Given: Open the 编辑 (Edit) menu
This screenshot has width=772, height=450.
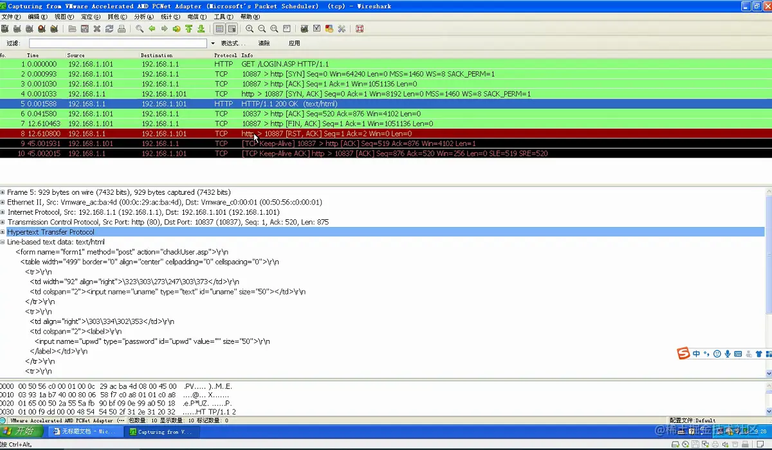Looking at the screenshot, I should (x=38, y=17).
